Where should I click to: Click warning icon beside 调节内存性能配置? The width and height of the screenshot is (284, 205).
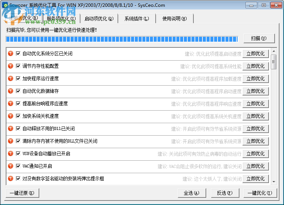point(11,66)
